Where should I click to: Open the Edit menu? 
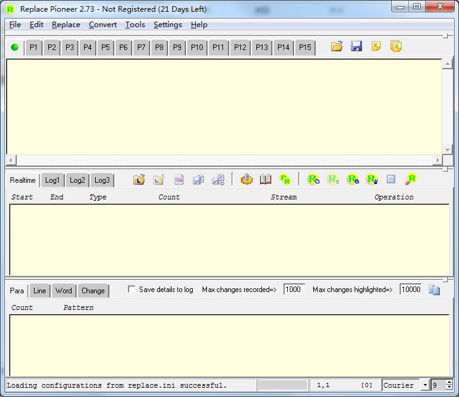click(x=36, y=25)
